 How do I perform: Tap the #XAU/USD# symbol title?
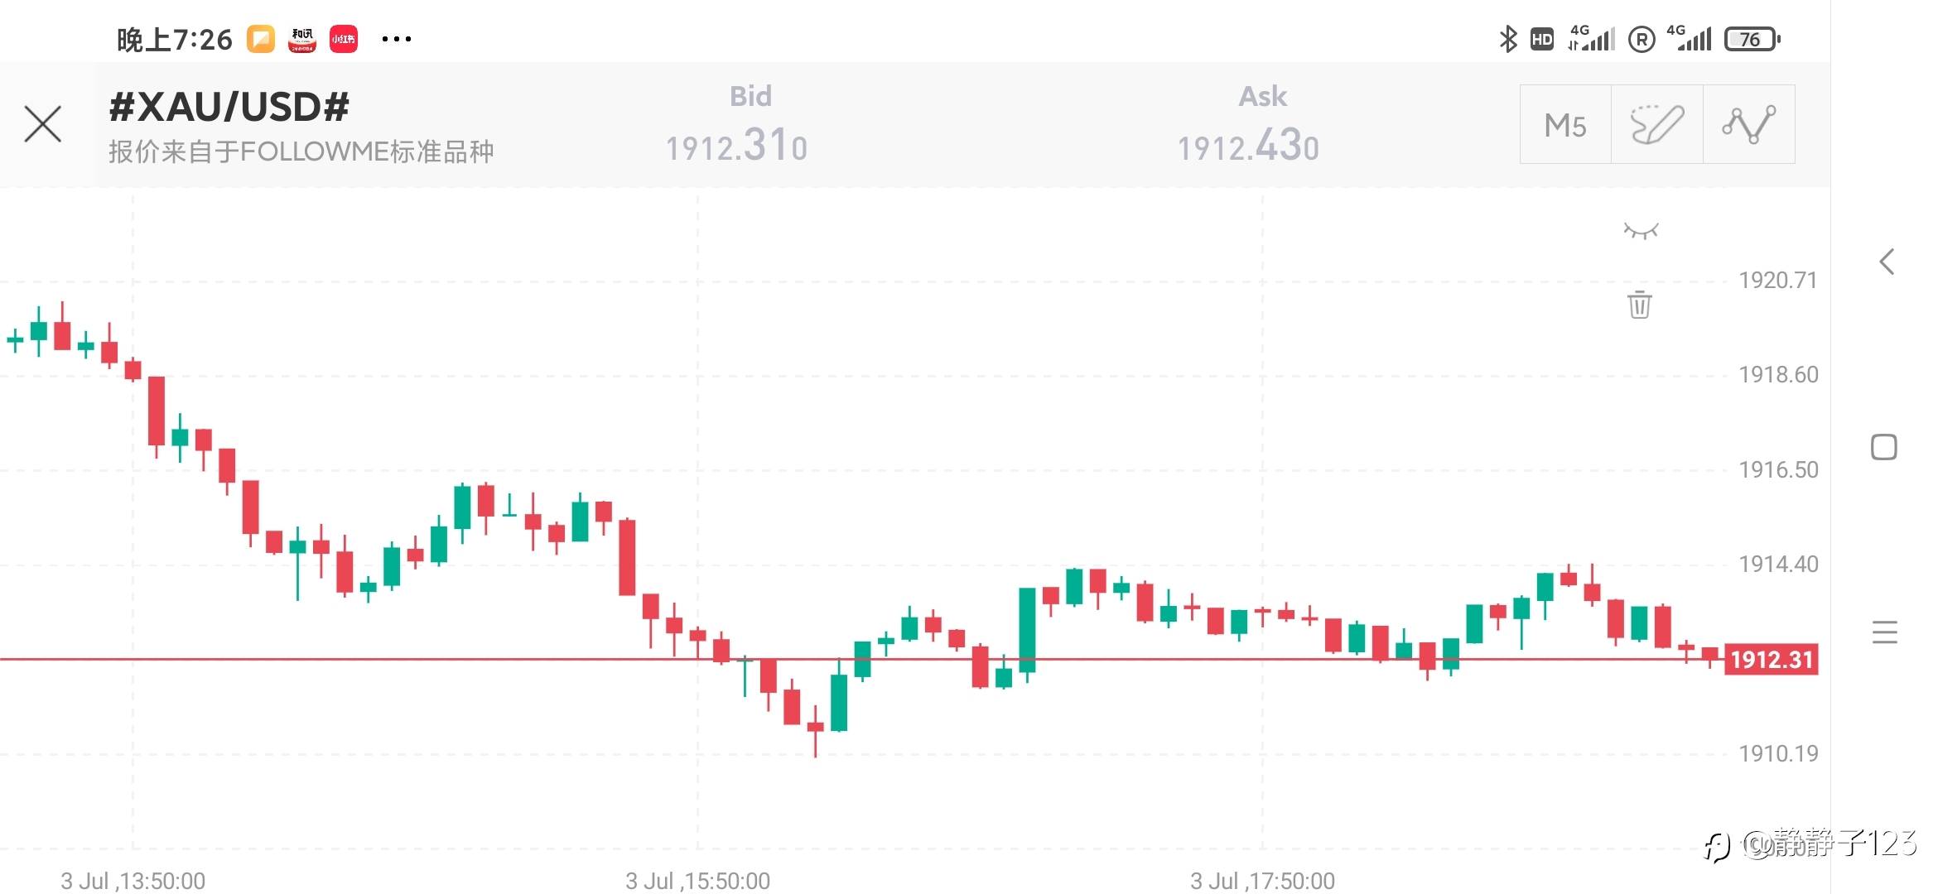coord(229,107)
